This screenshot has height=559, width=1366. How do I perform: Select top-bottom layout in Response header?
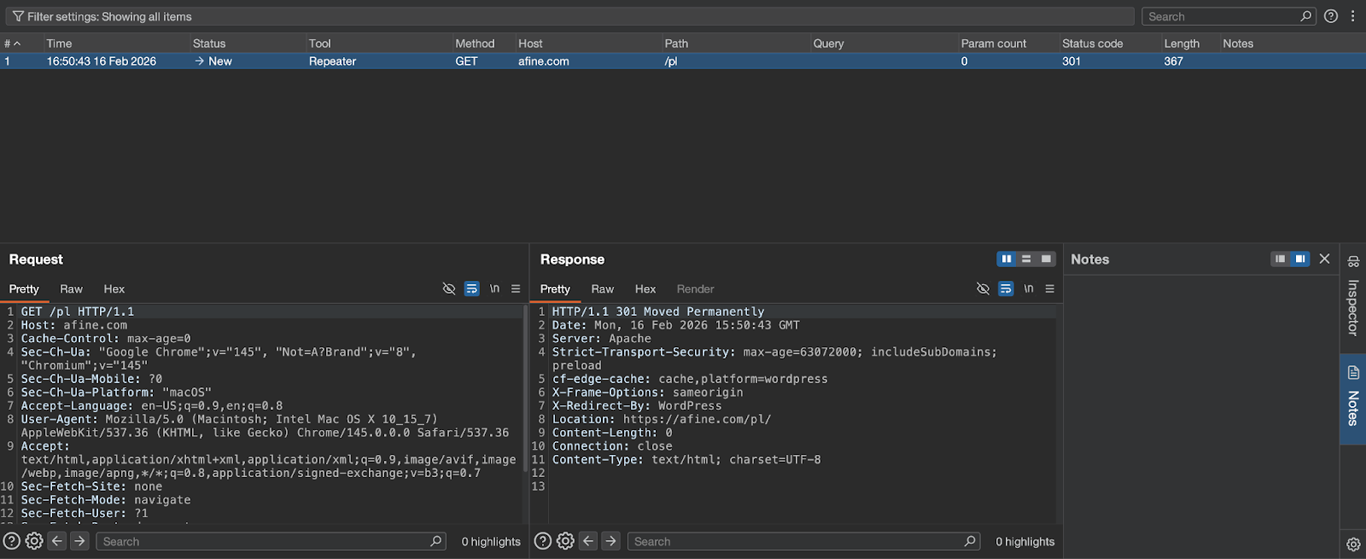[1026, 259]
